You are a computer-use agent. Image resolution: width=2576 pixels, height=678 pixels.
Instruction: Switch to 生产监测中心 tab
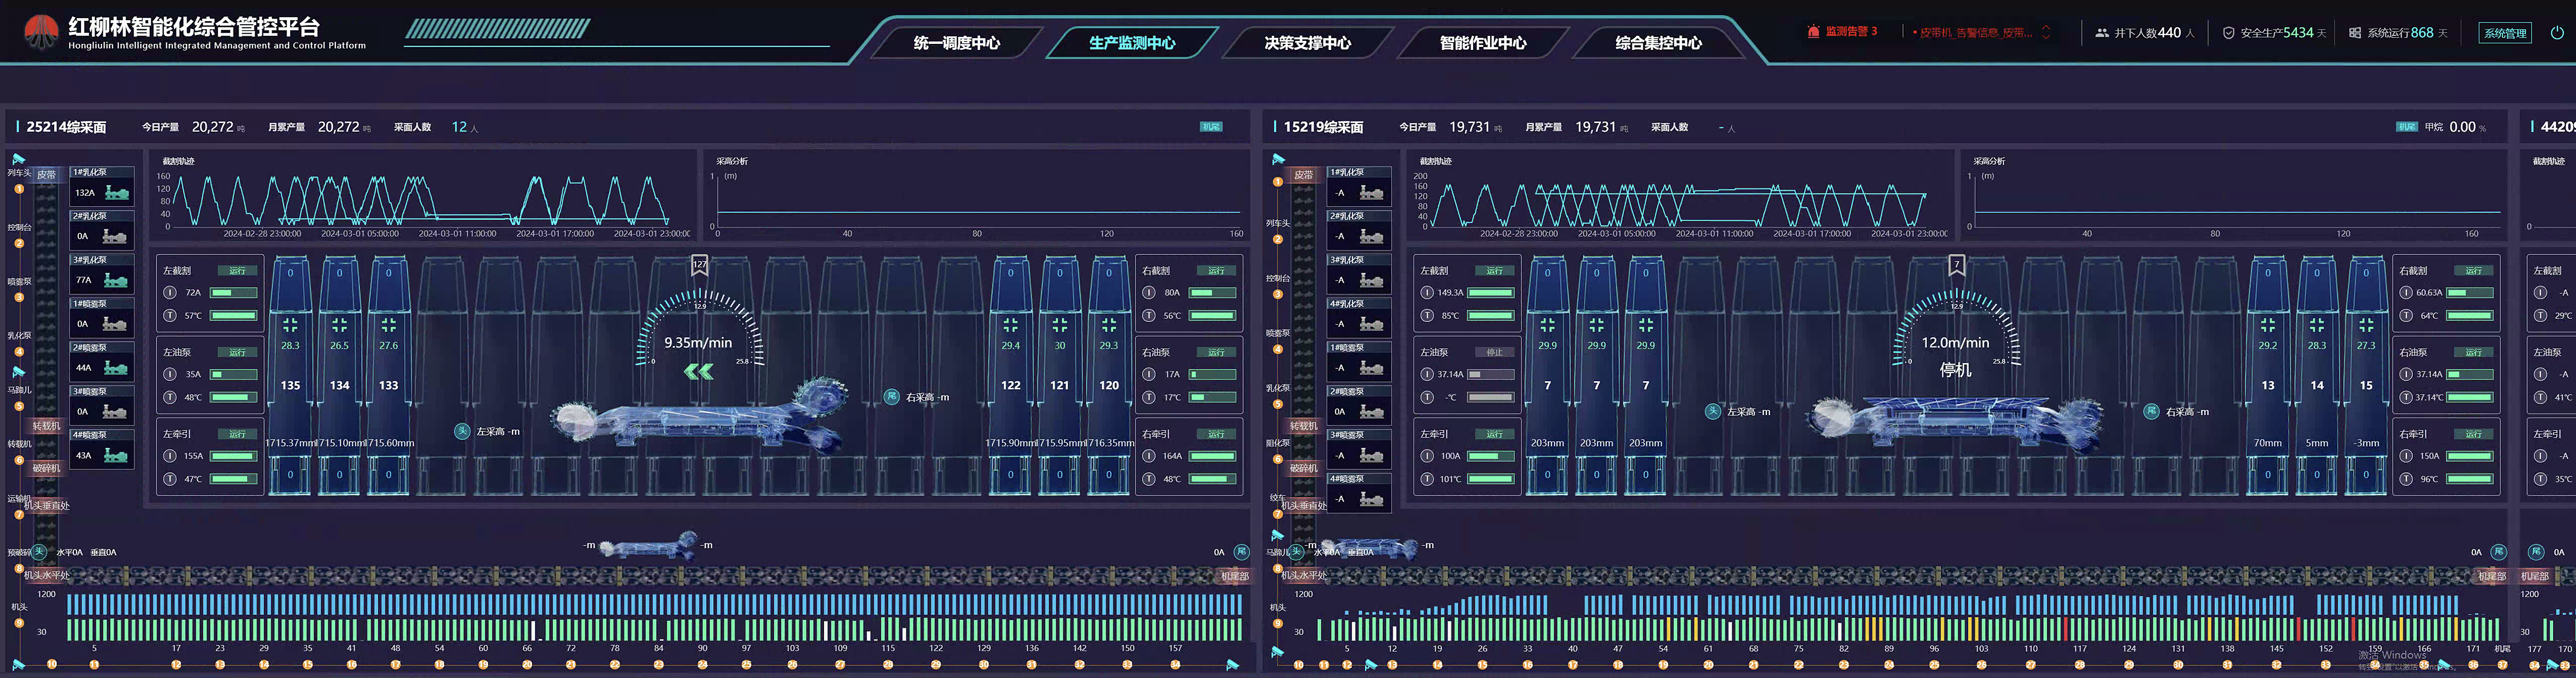1132,43
